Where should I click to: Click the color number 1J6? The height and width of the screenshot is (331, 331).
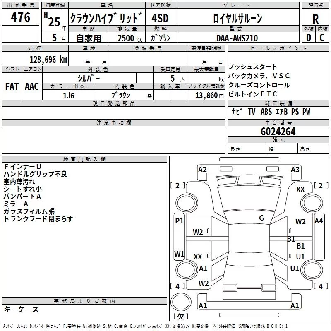pyautogui.click(x=68, y=95)
